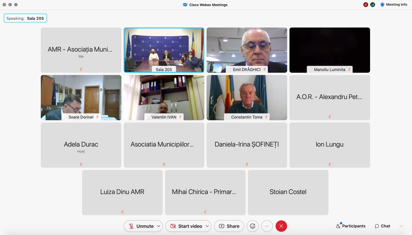
Task: Click the more options ellipsis button
Action: (x=267, y=226)
